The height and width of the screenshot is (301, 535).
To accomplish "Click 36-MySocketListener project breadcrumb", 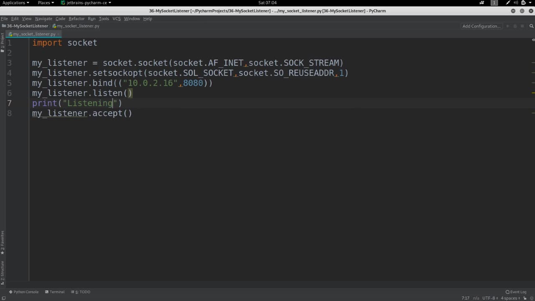I will pos(25,26).
